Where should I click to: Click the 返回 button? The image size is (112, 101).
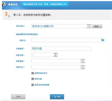point(18,97)
